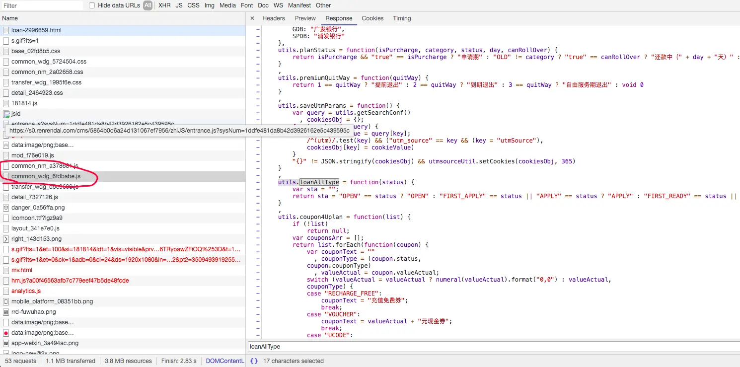
Task: Select the failed s.gif?lts=1&et=100 request
Action: tap(123, 249)
